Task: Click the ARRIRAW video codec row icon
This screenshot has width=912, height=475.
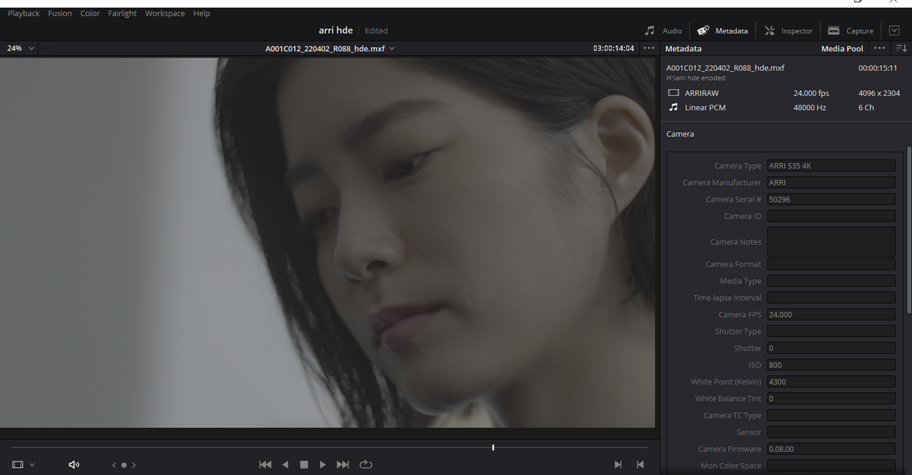Action: pyautogui.click(x=673, y=93)
